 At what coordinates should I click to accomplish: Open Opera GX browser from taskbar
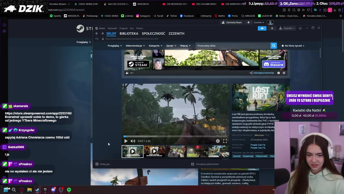coord(21,190)
